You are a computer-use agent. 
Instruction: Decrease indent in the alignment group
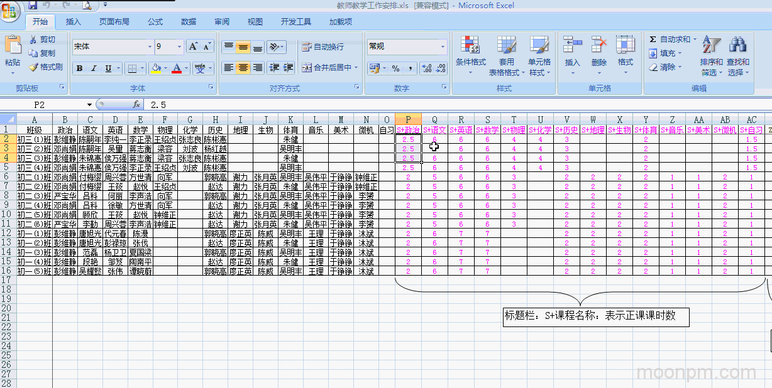point(273,68)
